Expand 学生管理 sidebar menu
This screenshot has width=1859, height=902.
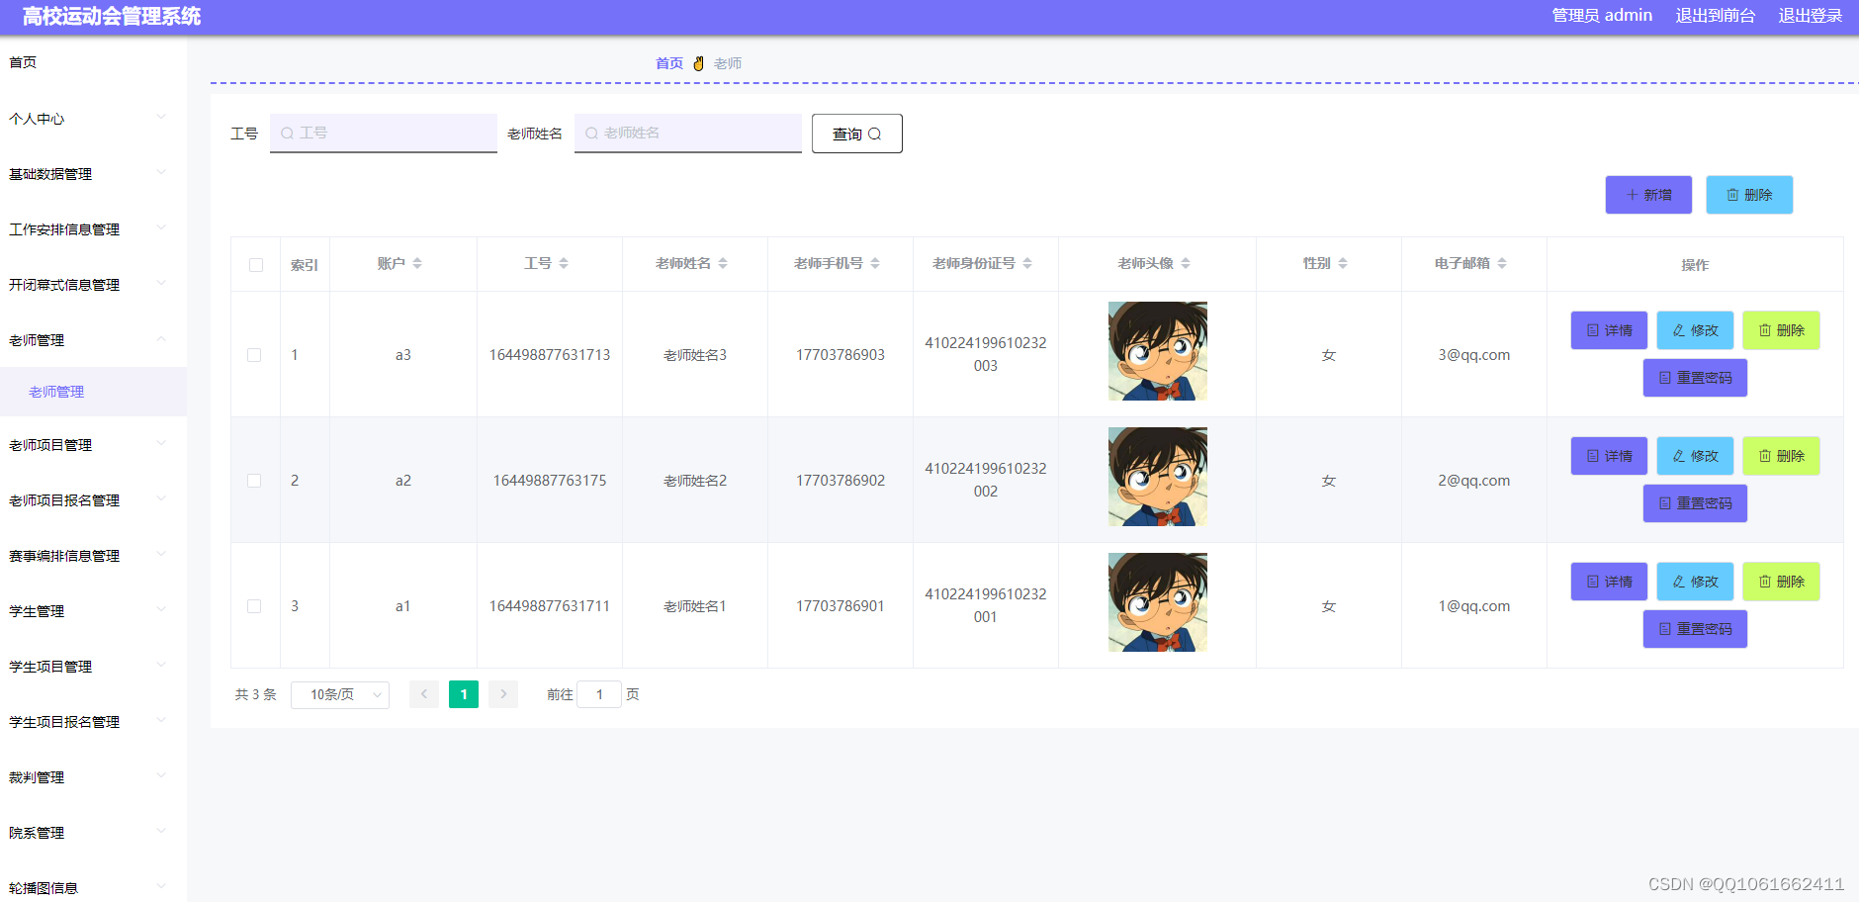(93, 611)
